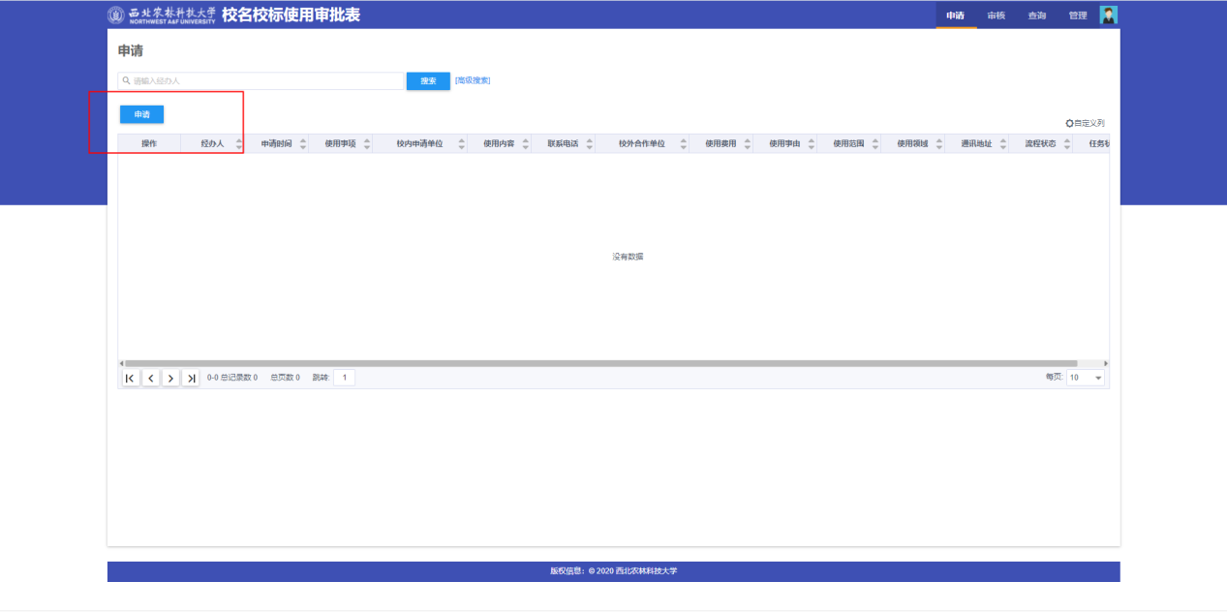Screen dimensions: 1227x612
Task: Go to the previous page
Action: [150, 378]
